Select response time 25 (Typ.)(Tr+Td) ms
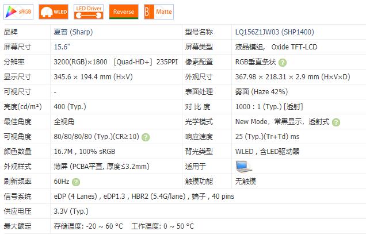Screen dimensions: 366x235 pyautogui.click(x=267, y=136)
